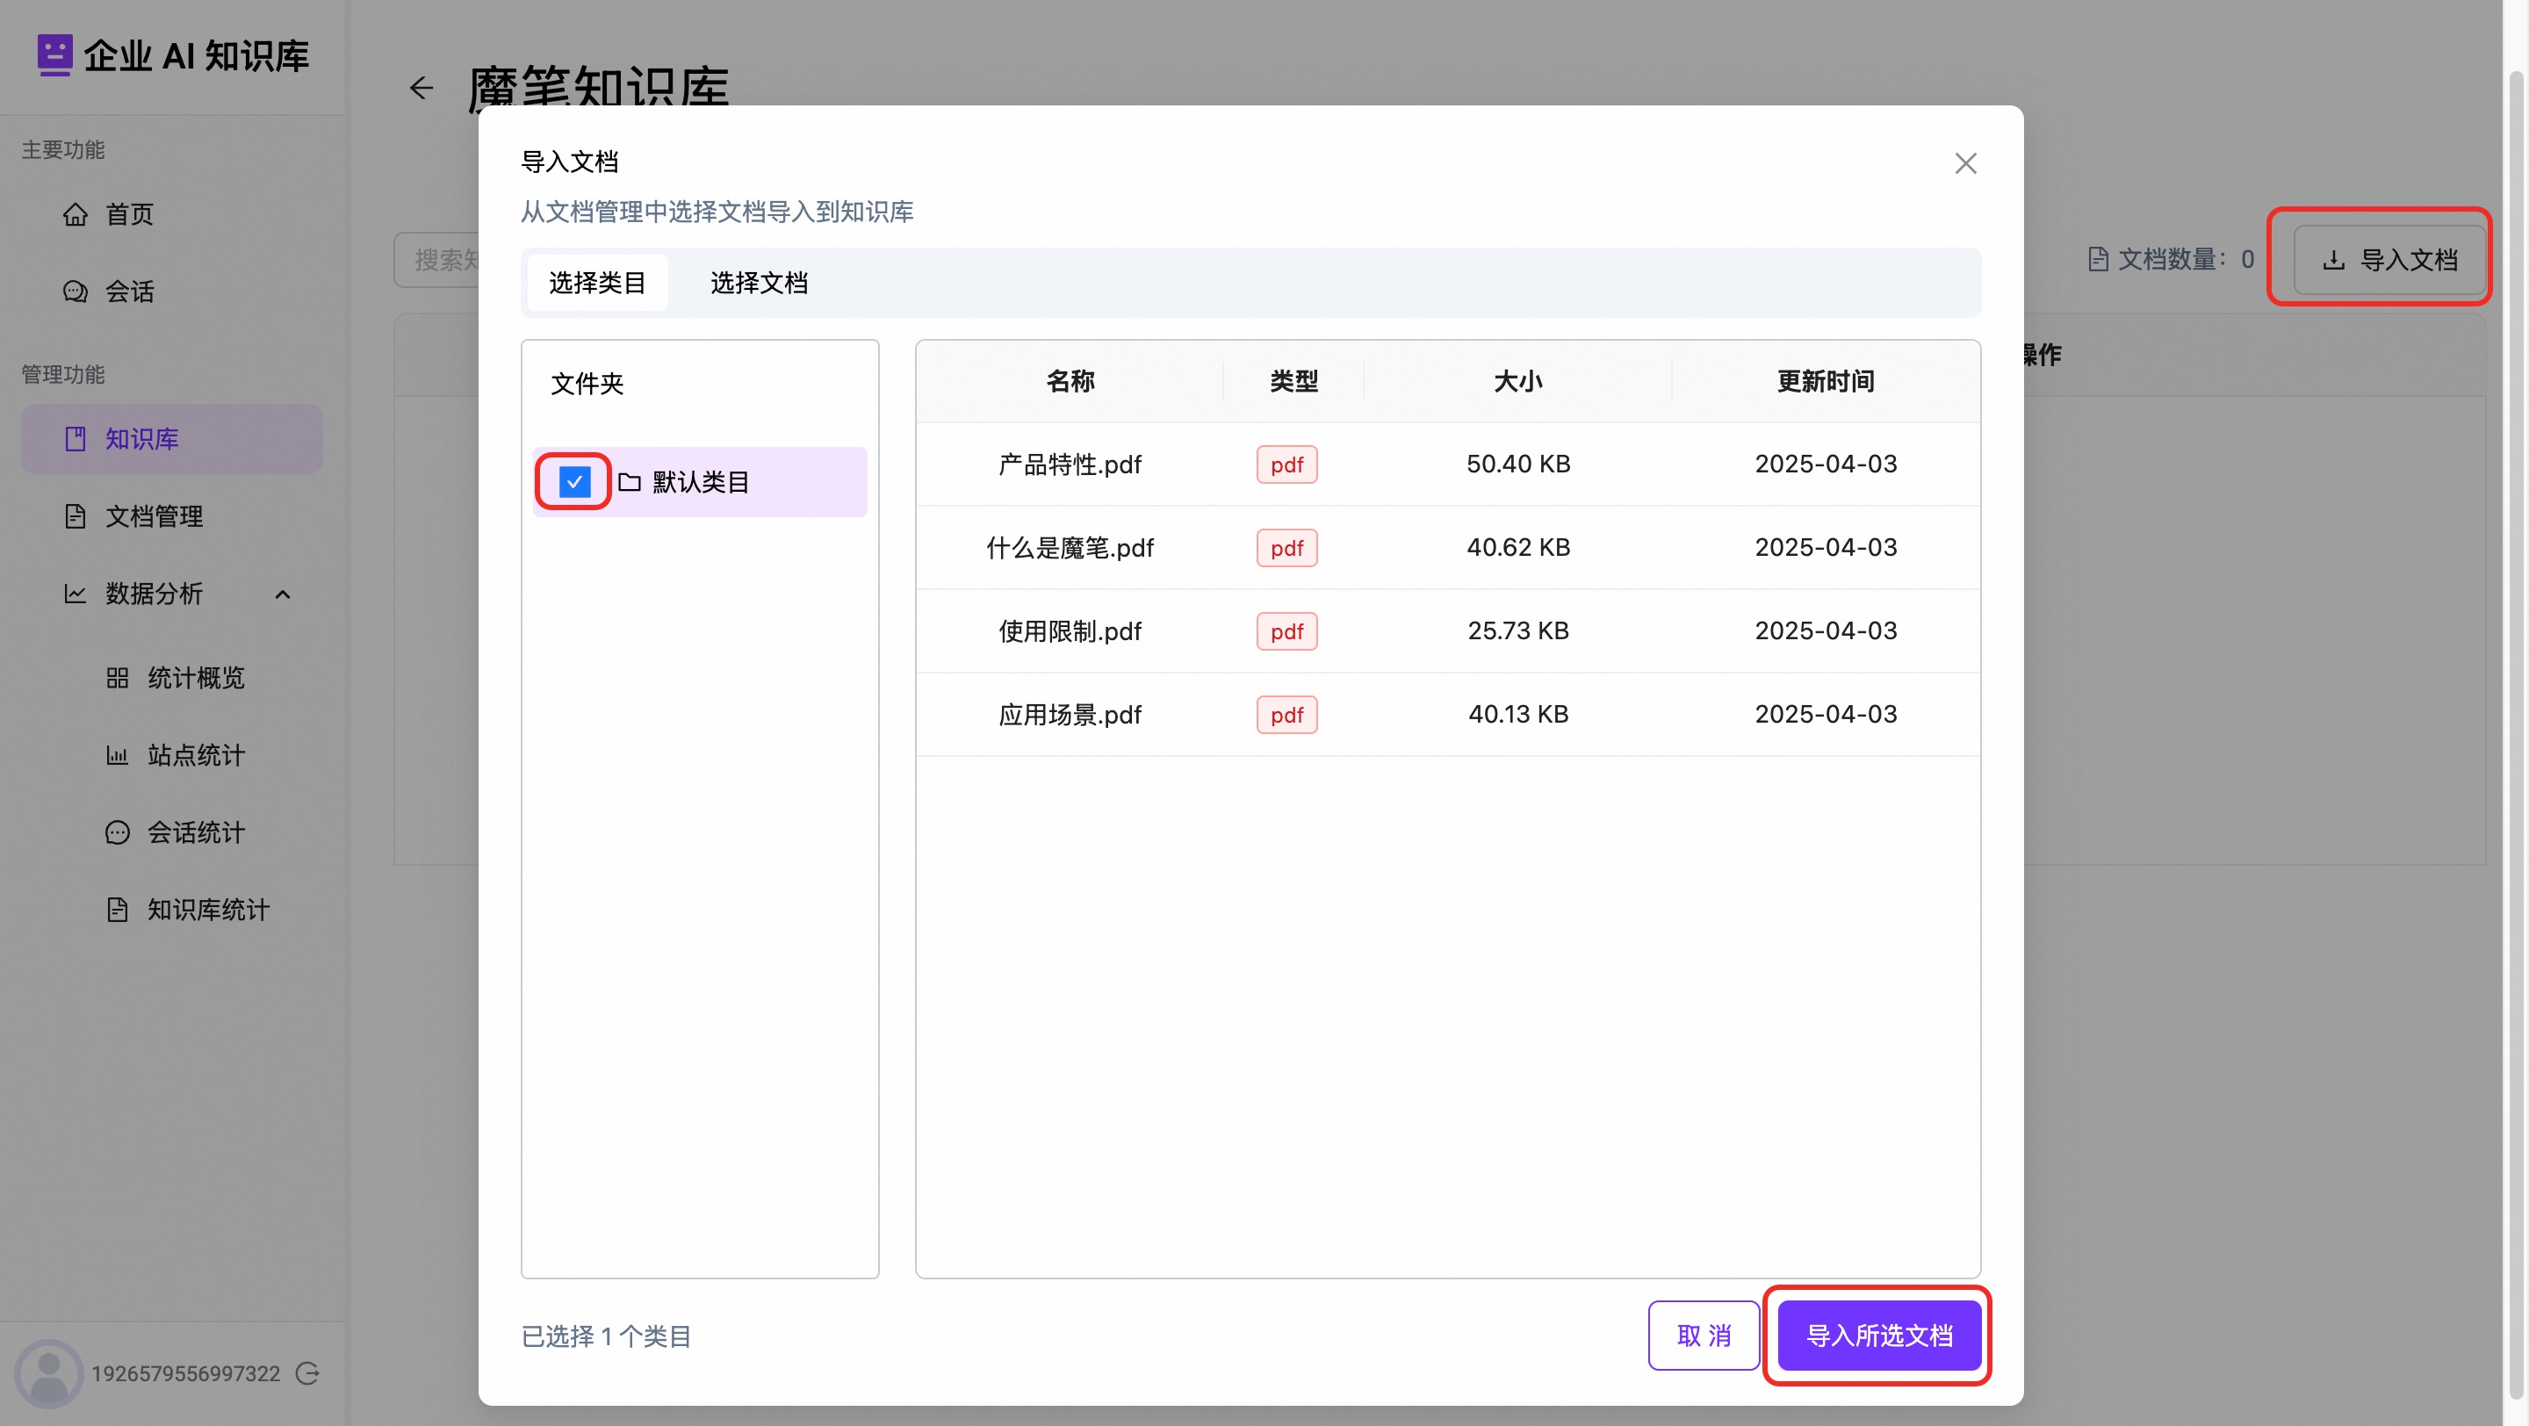
Task: Close the 导入文档 dialog with X
Action: click(1965, 163)
